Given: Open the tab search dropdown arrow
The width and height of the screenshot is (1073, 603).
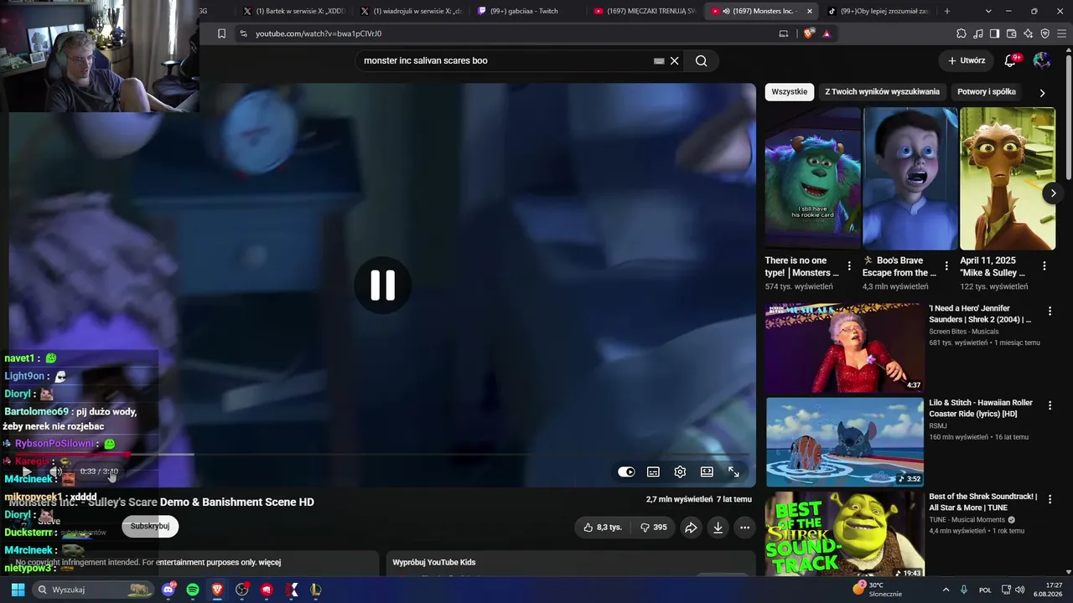Looking at the screenshot, I should click(x=988, y=11).
